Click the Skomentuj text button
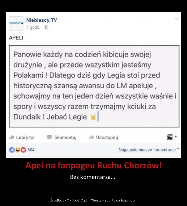This screenshot has width=187, height=206. coord(65,137)
